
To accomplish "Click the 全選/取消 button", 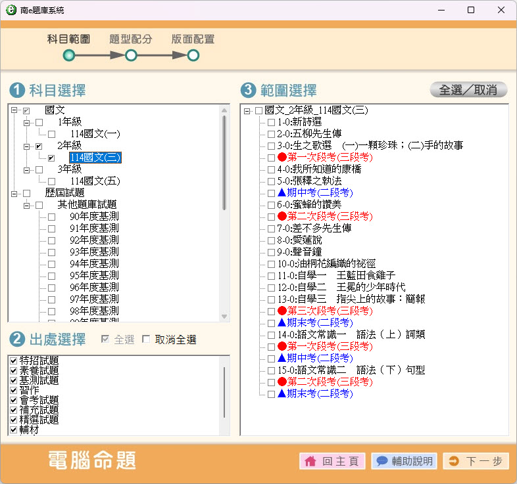I will click(468, 90).
